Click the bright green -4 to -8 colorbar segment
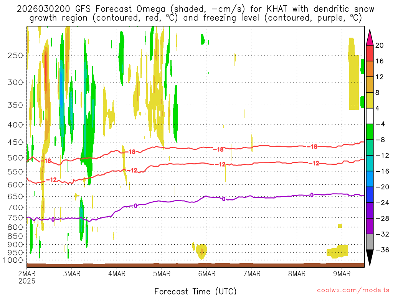Image resolution: width=393 pixels, height=295 pixels. (x=370, y=132)
